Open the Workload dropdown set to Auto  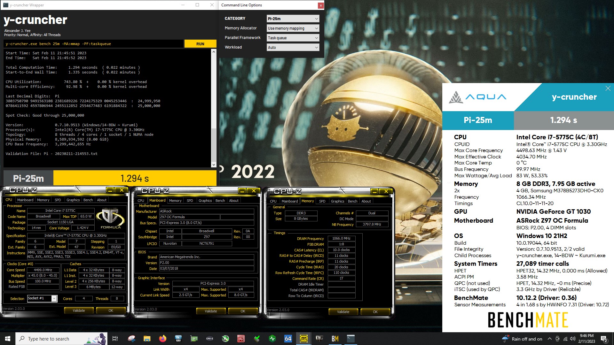click(293, 48)
